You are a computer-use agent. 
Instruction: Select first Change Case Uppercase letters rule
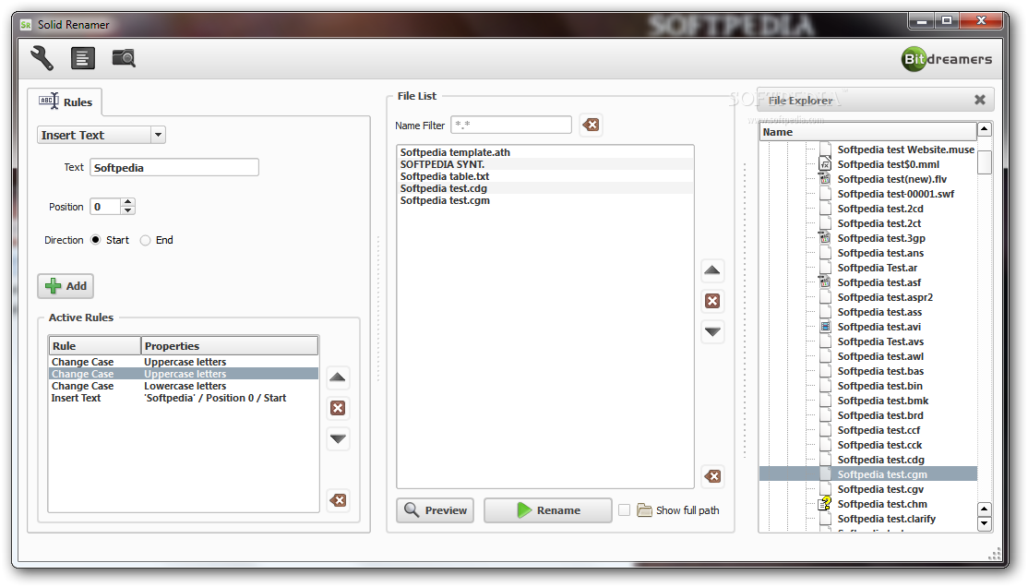184,362
